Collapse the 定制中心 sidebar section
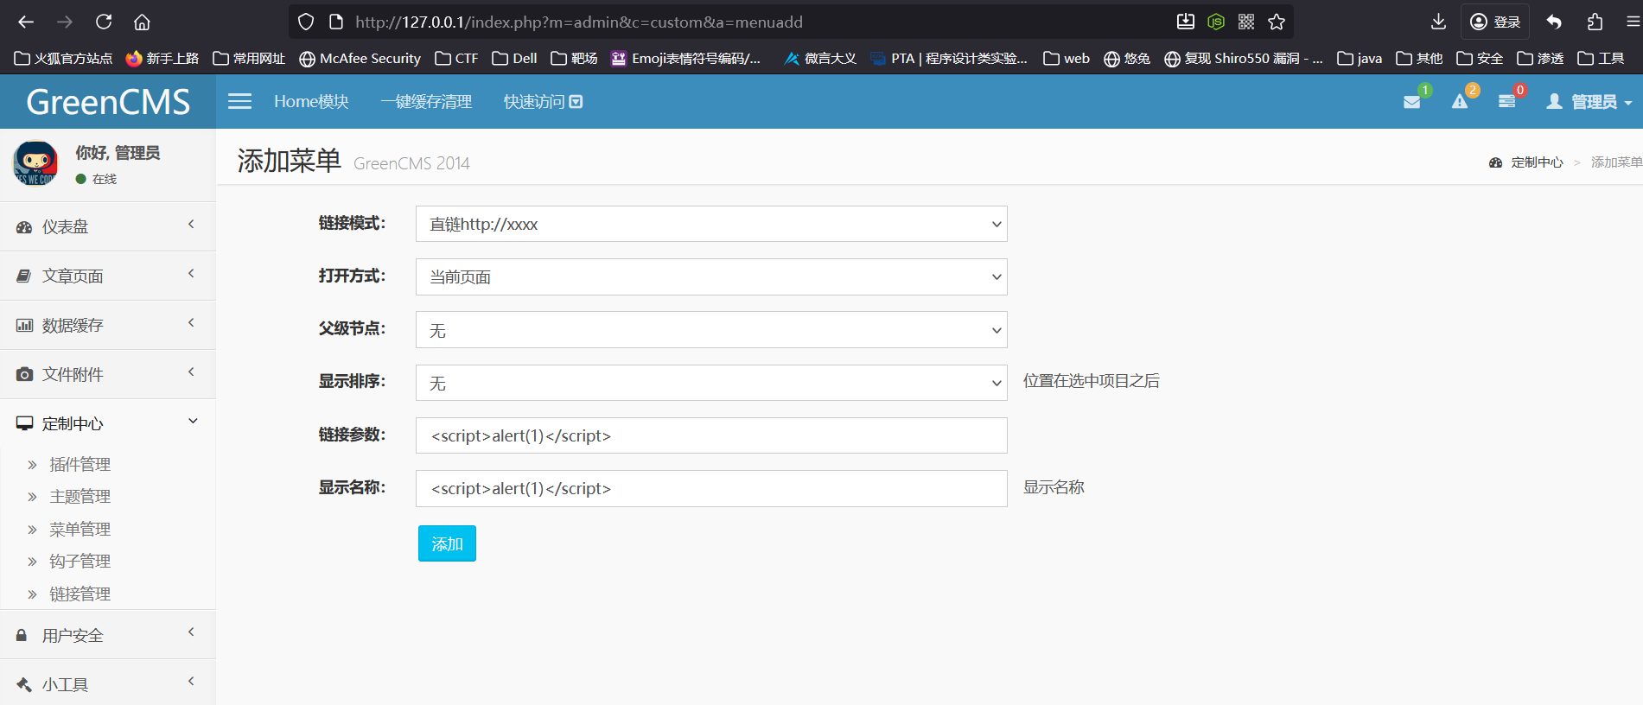Image resolution: width=1643 pixels, height=705 pixels. tap(107, 423)
